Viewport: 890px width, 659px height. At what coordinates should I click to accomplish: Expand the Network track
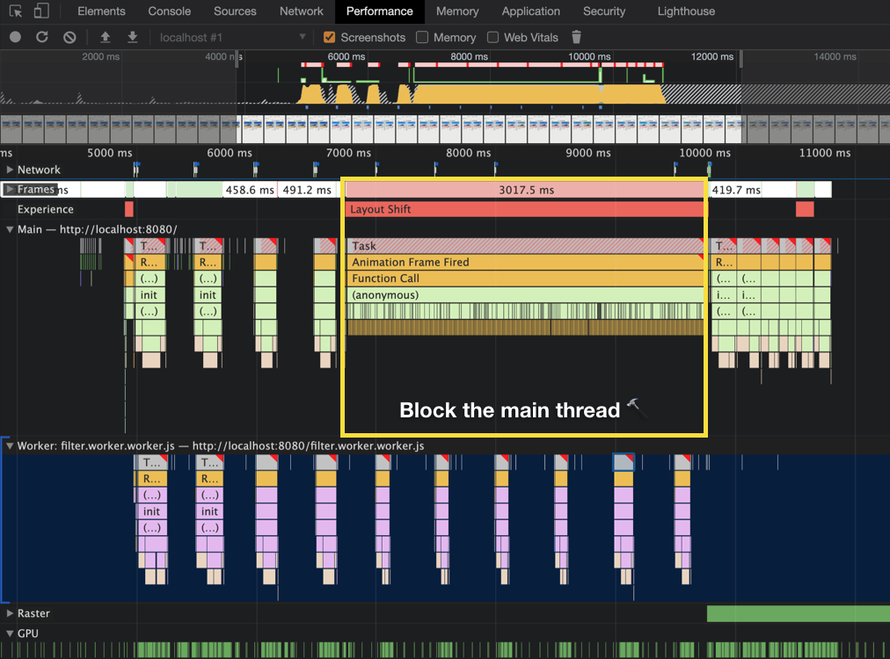click(x=10, y=170)
